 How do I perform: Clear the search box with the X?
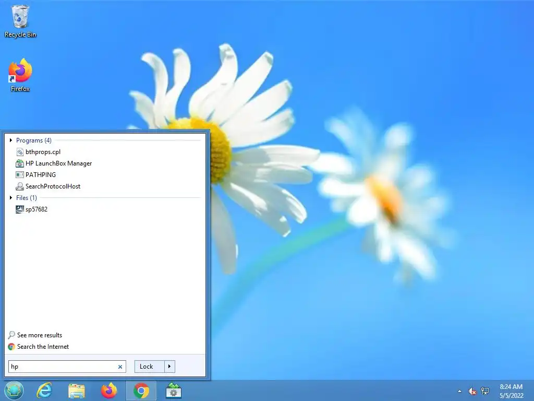(120, 367)
